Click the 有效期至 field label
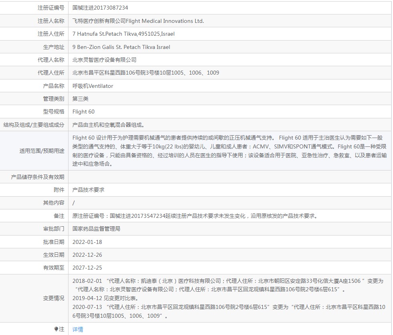 pos(54,268)
